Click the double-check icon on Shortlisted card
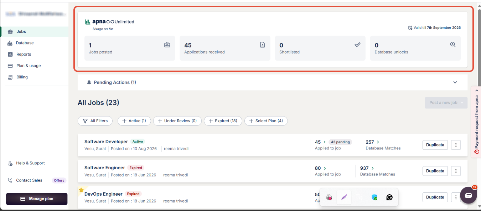 pyautogui.click(x=358, y=45)
